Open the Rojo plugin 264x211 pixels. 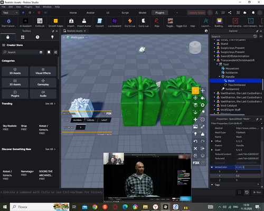coord(157,23)
